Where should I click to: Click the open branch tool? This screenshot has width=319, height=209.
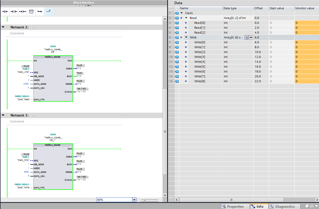(39, 12)
